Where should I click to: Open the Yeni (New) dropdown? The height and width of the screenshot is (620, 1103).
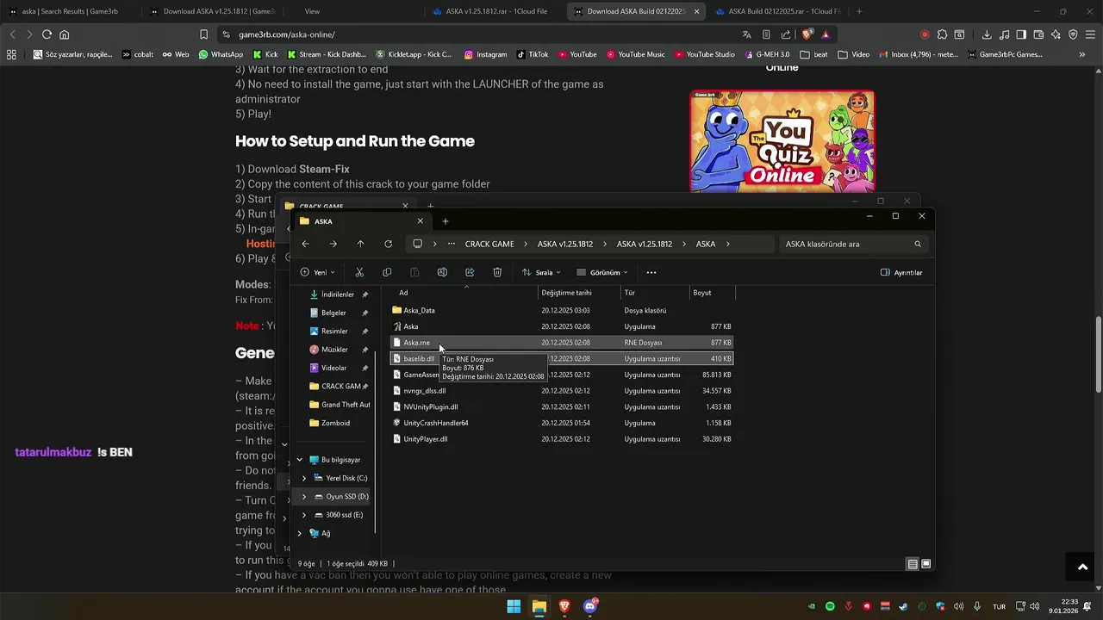317,272
